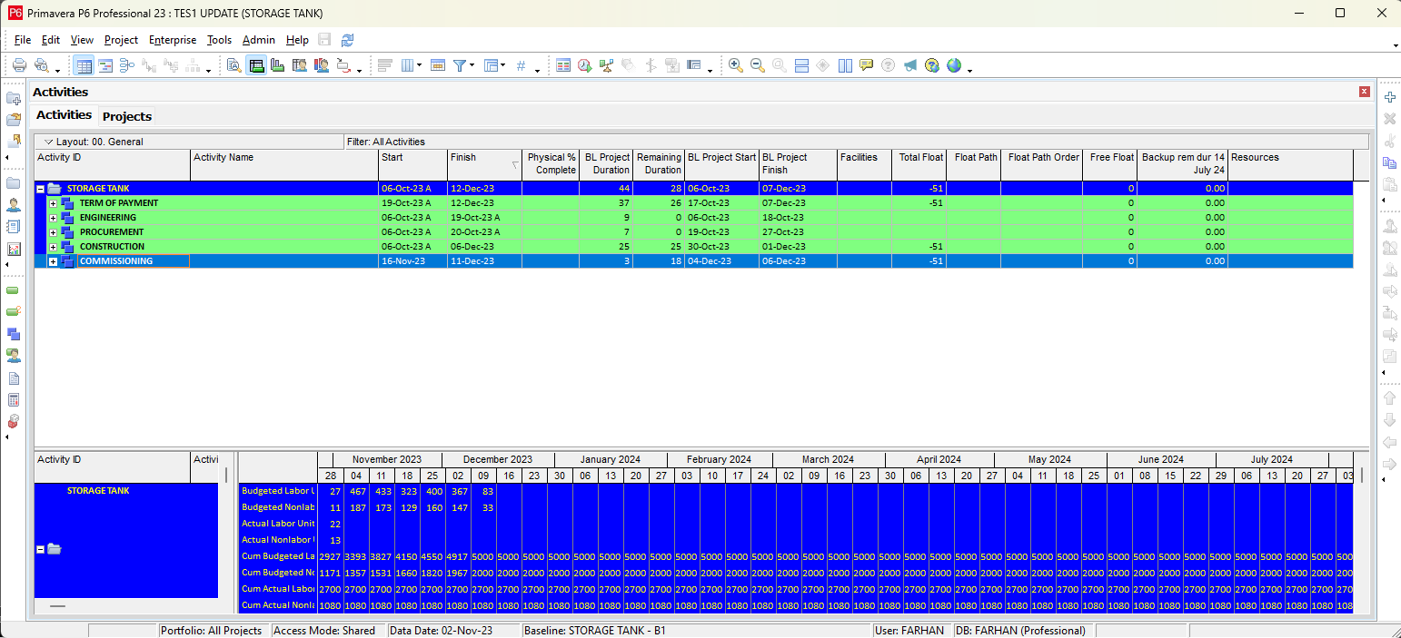Screen dimensions: 1401x638
Task: Show the Activity Network view
Action: (x=127, y=65)
